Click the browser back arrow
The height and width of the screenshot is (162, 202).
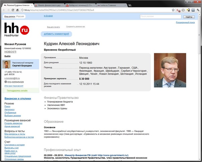4,10
